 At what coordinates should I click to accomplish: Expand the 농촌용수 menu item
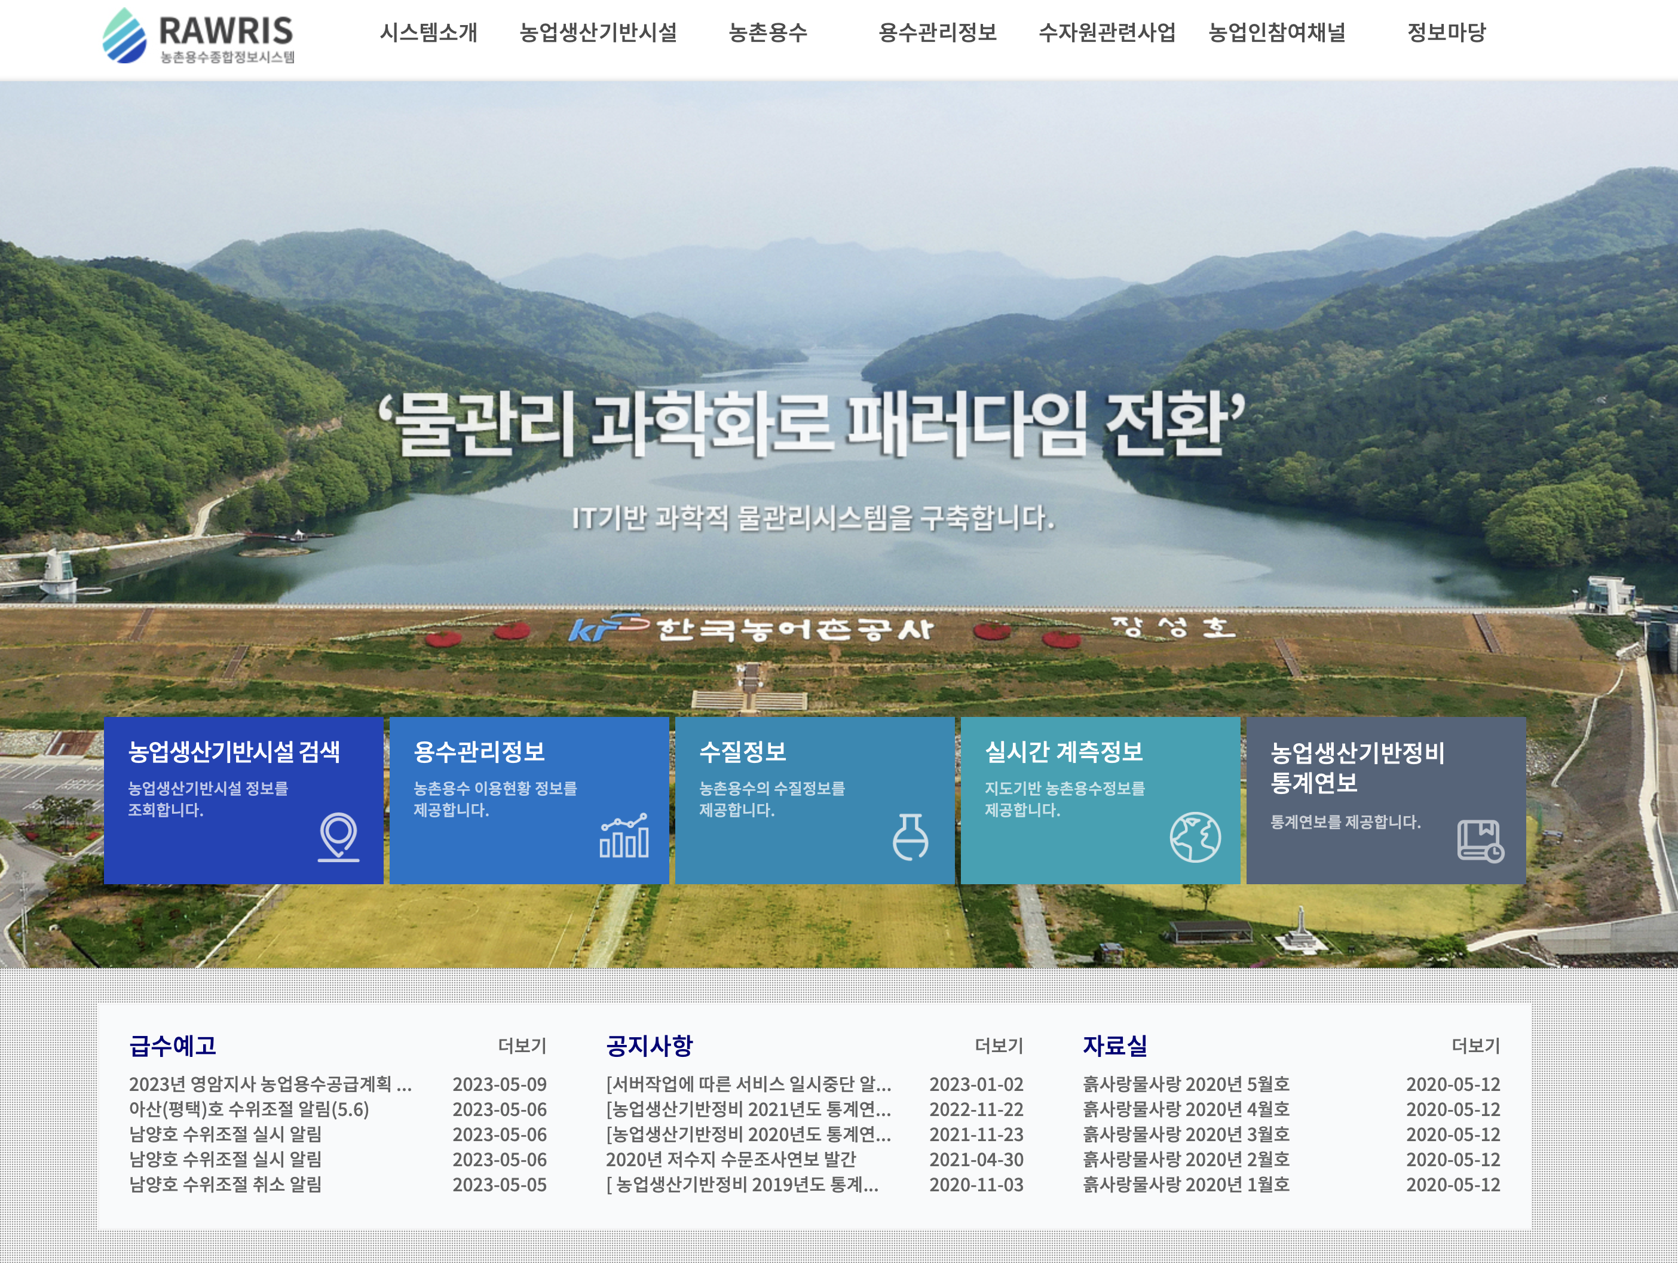768,33
